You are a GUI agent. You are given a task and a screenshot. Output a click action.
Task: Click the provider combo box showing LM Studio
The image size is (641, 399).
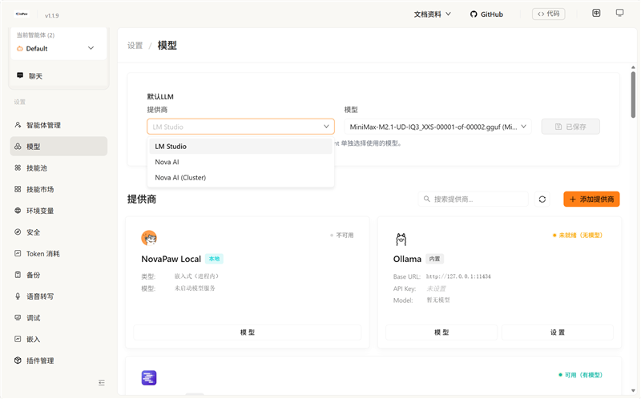[x=241, y=127]
